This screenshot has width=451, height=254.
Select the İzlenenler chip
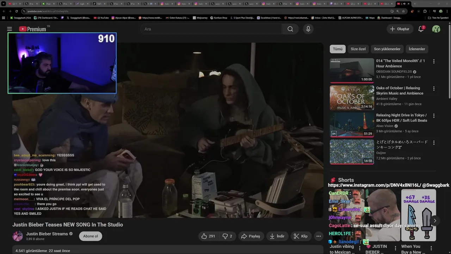point(417,49)
